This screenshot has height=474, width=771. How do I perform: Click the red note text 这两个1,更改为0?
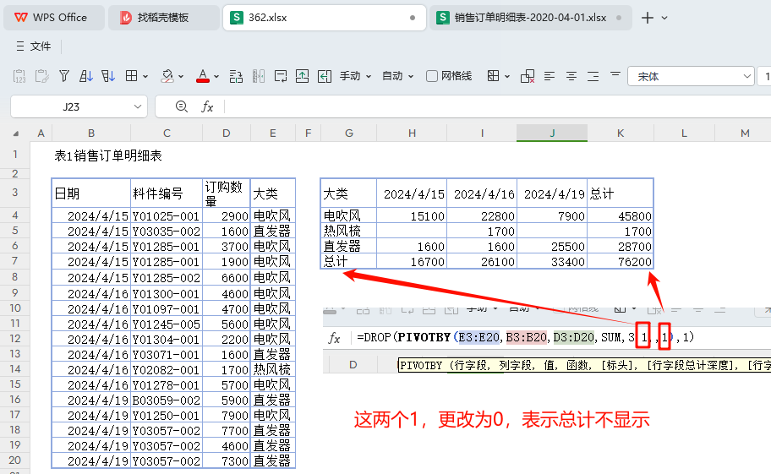click(x=429, y=420)
